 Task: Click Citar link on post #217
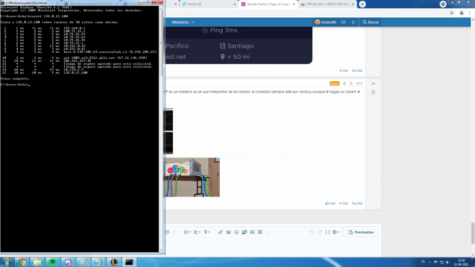(x=357, y=203)
